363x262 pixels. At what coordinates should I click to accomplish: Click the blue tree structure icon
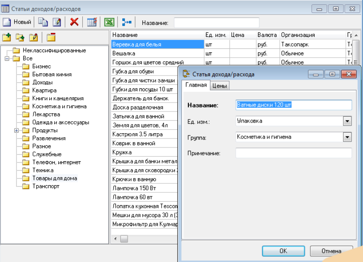point(127,22)
